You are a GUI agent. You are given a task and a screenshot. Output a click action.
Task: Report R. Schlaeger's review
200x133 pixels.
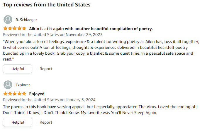[46, 69]
